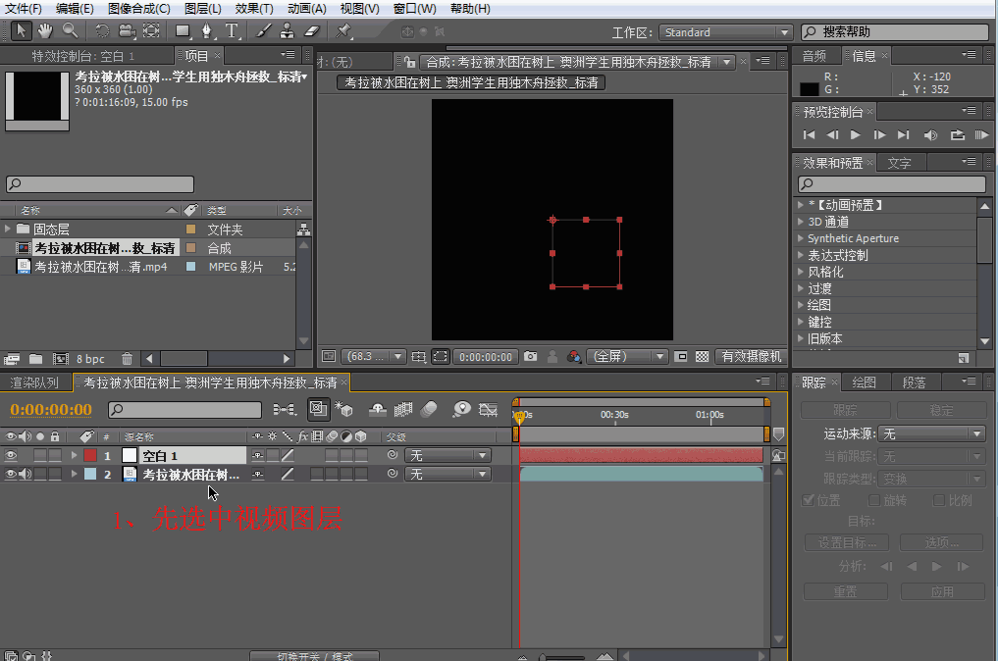Click red label color swatch of 空白 1
Image resolution: width=998 pixels, height=661 pixels.
click(90, 455)
